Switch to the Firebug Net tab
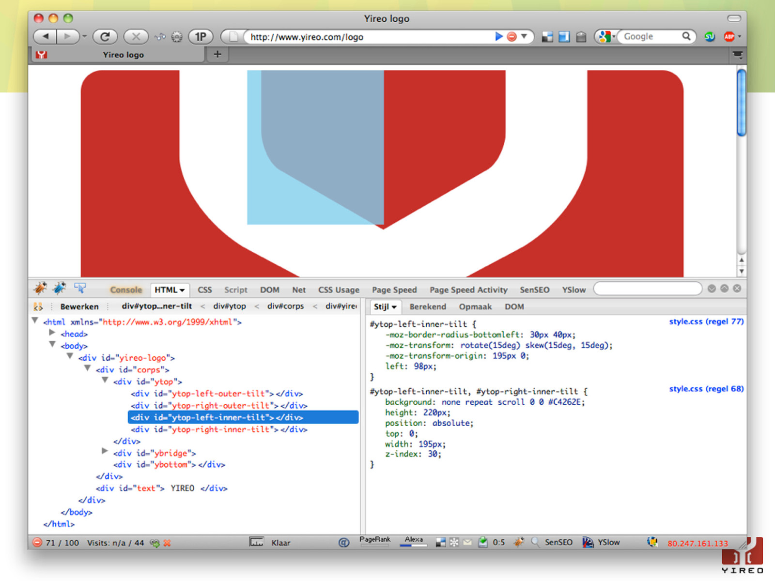The width and height of the screenshot is (775, 581). click(x=299, y=290)
